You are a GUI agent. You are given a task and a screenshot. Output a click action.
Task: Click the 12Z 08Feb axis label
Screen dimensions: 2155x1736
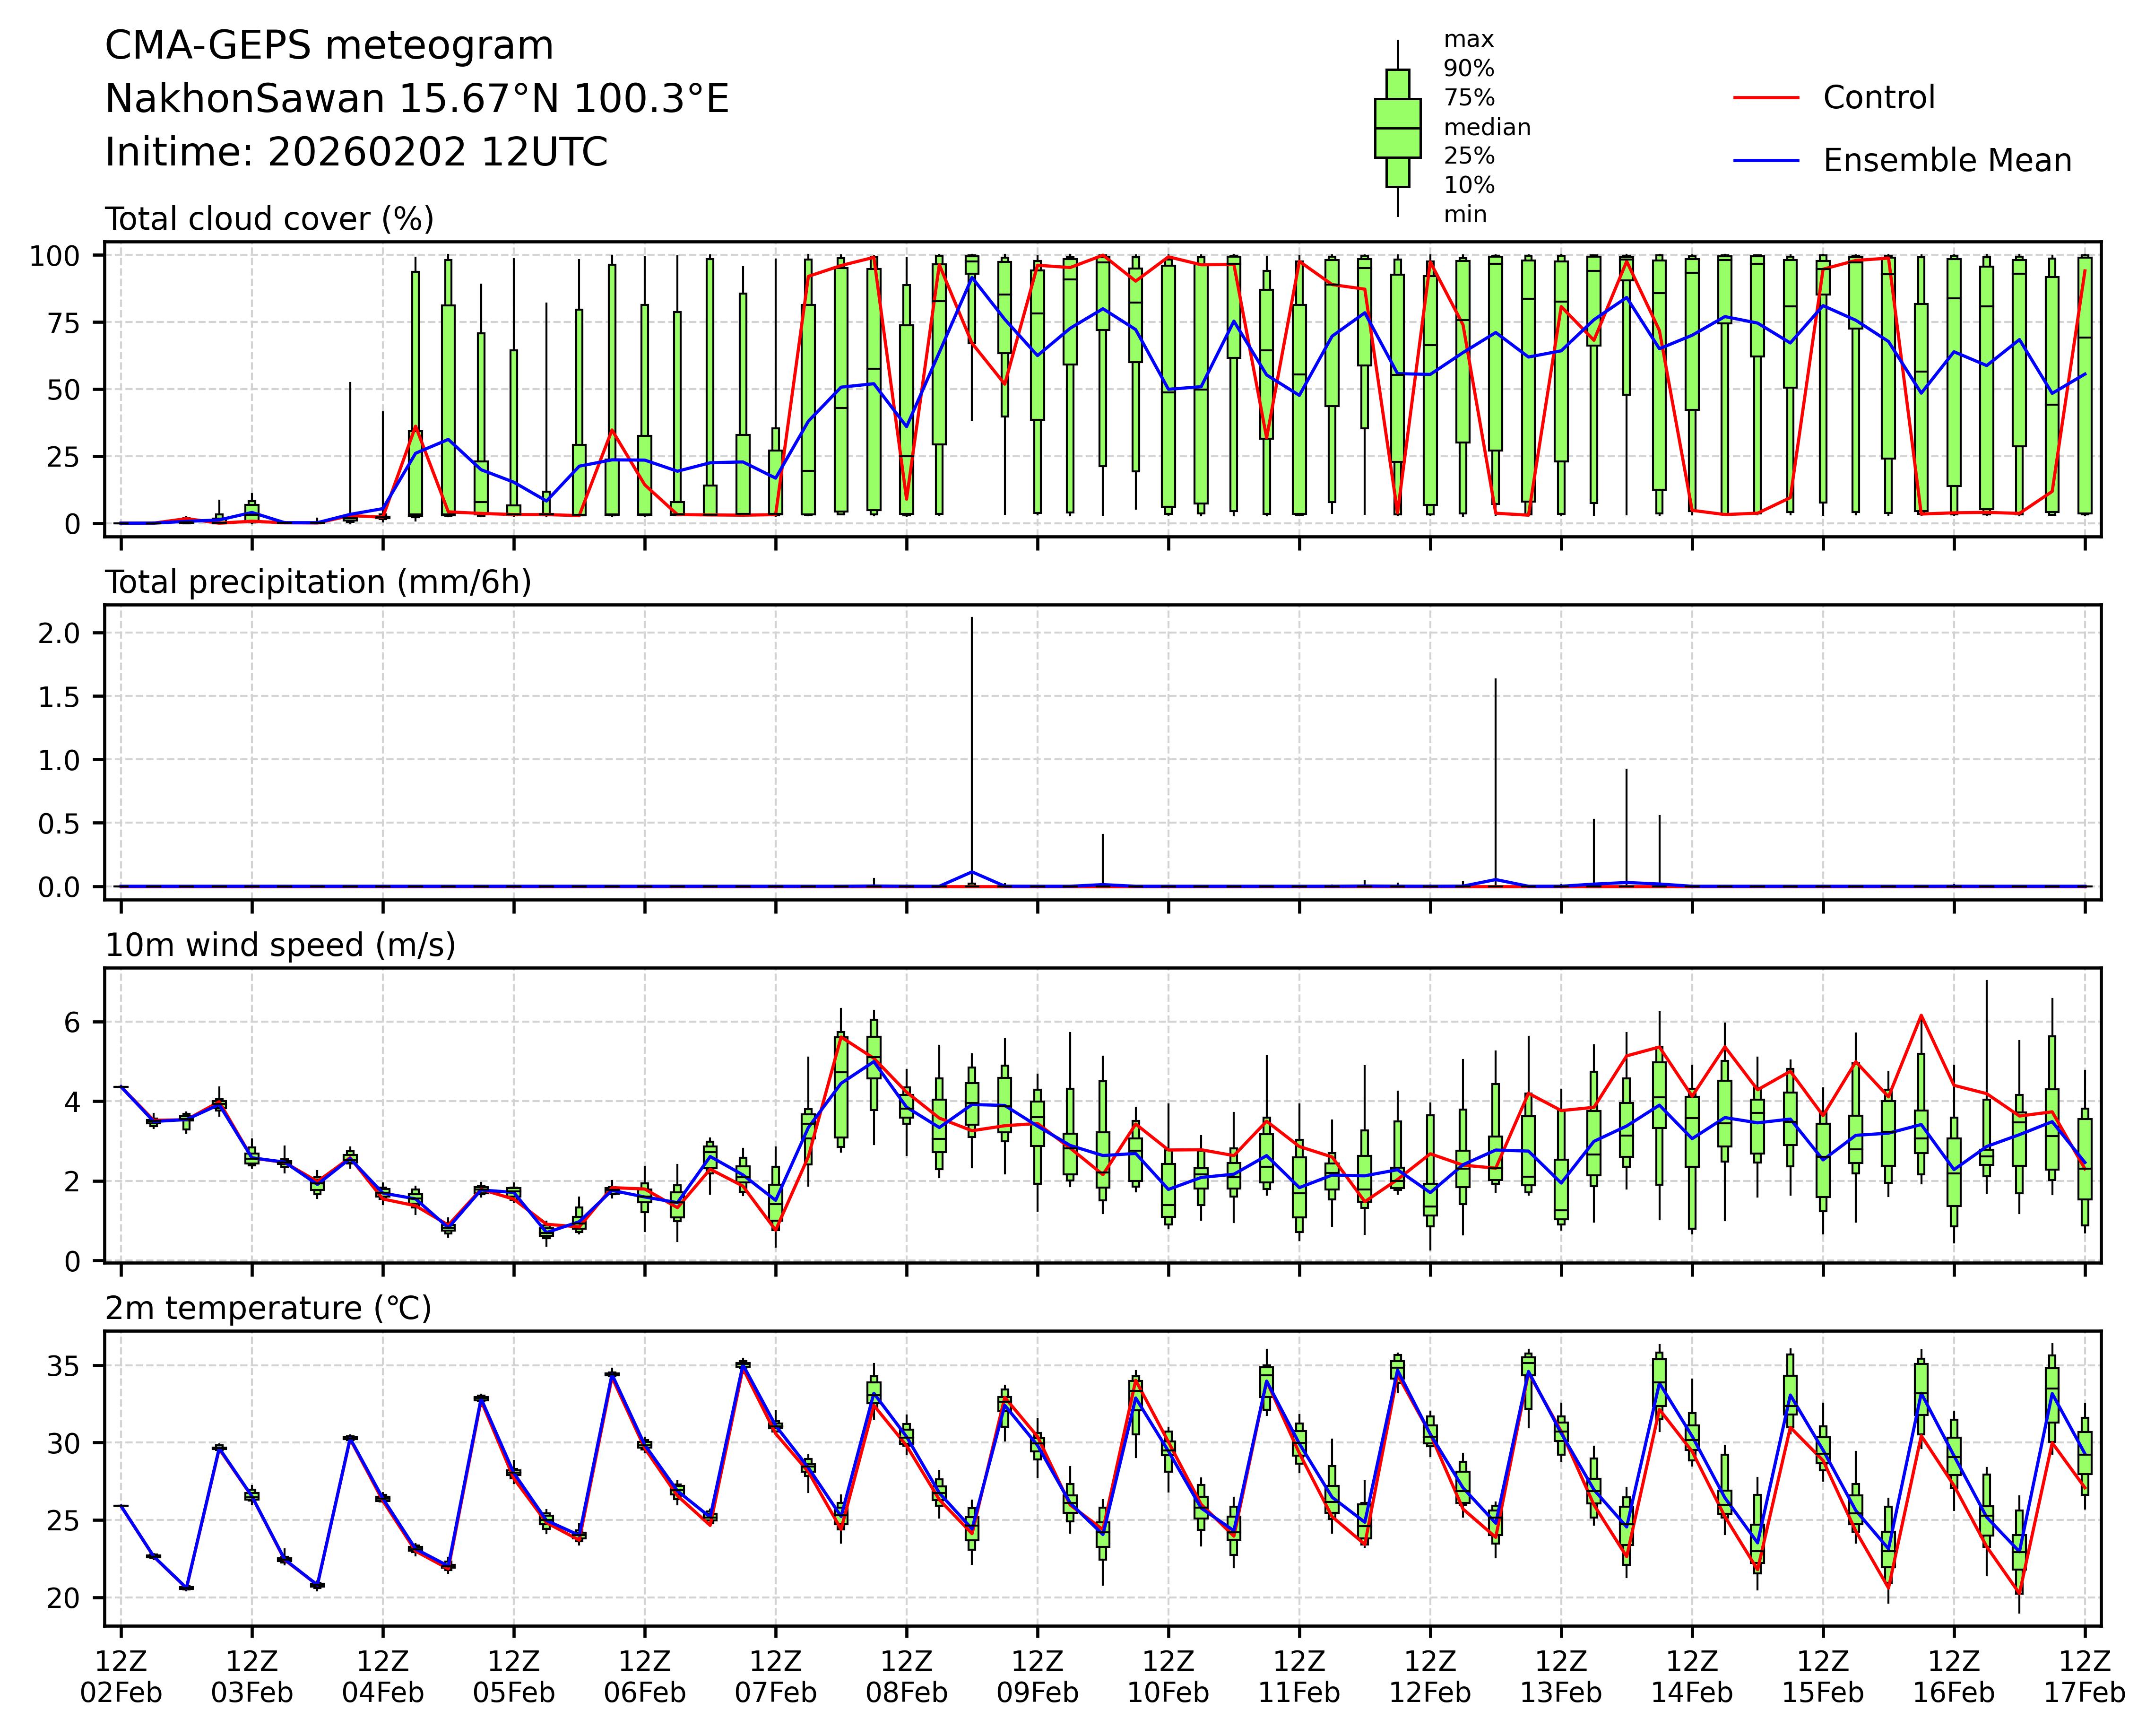[x=906, y=1677]
